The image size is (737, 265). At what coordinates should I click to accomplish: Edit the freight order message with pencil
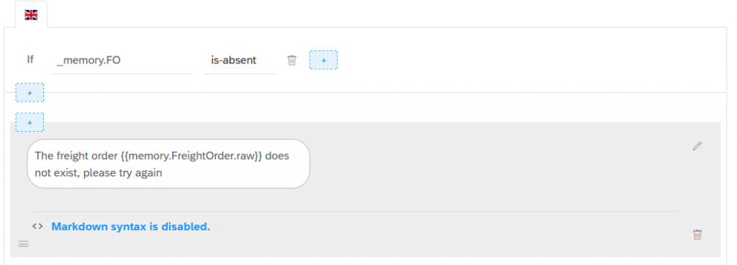(697, 146)
